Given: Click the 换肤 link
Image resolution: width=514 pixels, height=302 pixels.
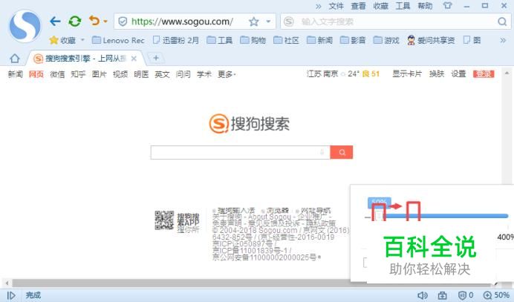Looking at the screenshot, I should (437, 73).
